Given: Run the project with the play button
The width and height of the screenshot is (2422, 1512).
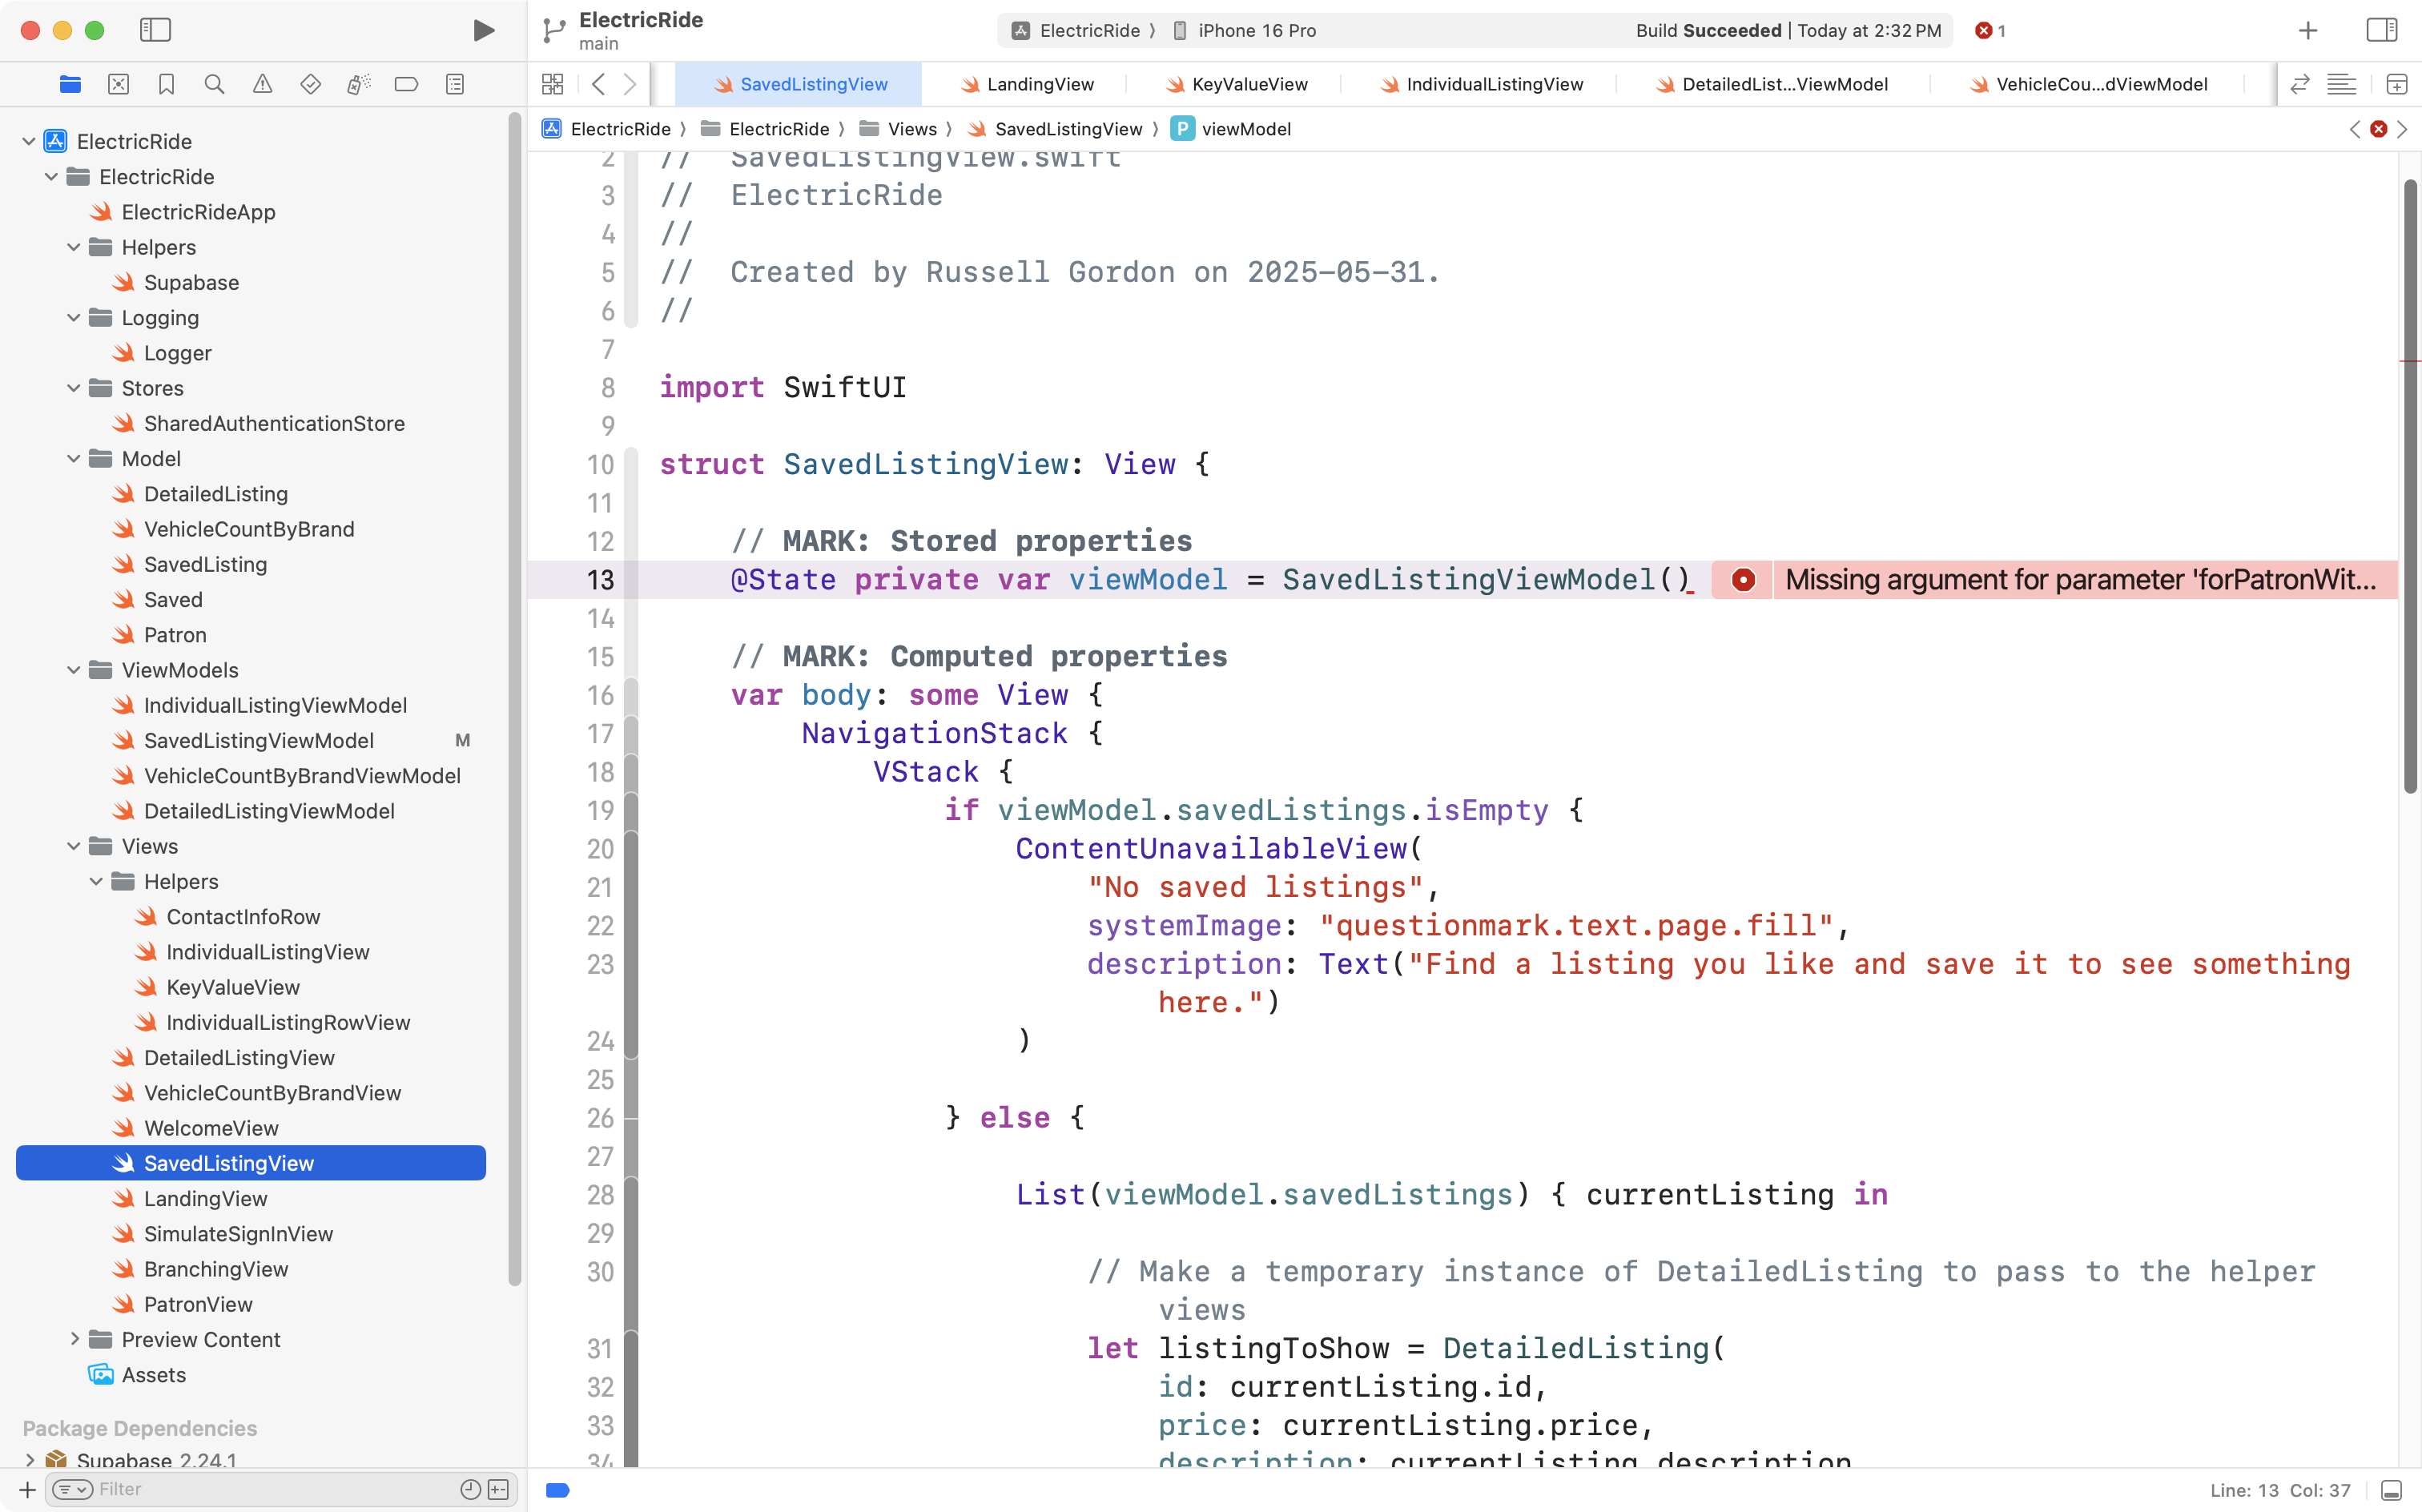Looking at the screenshot, I should [x=483, y=30].
